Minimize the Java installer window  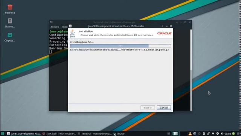pos(166,26)
